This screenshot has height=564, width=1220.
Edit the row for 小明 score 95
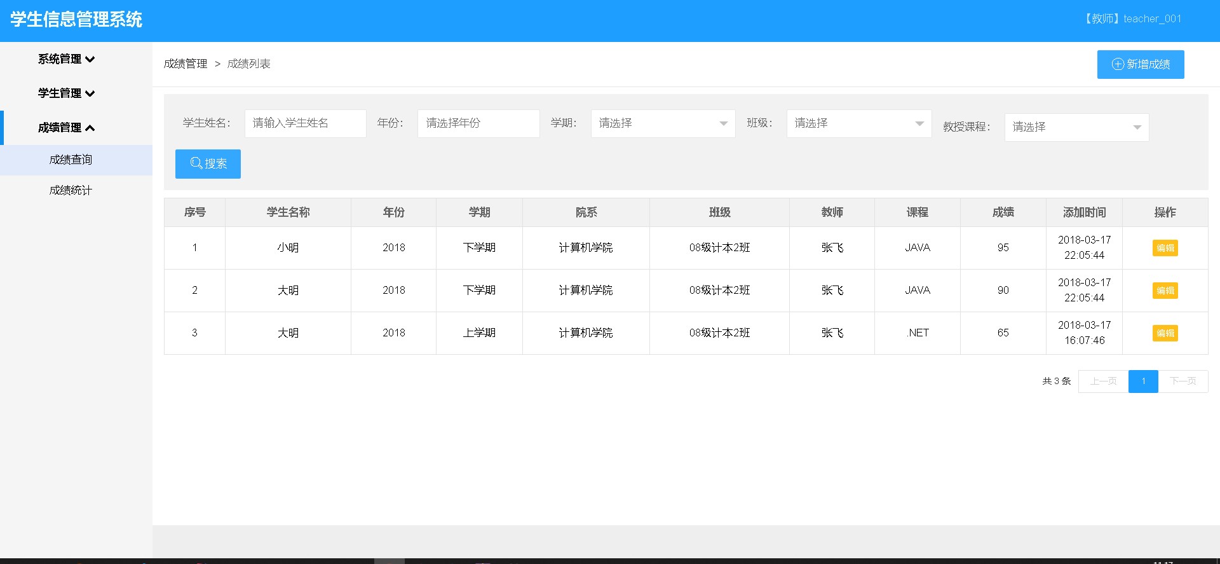1165,248
